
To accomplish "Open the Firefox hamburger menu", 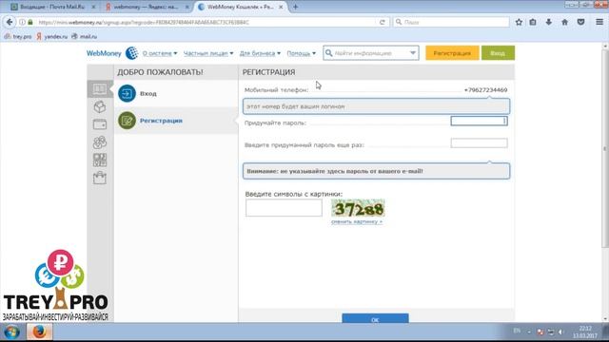I will (x=599, y=22).
